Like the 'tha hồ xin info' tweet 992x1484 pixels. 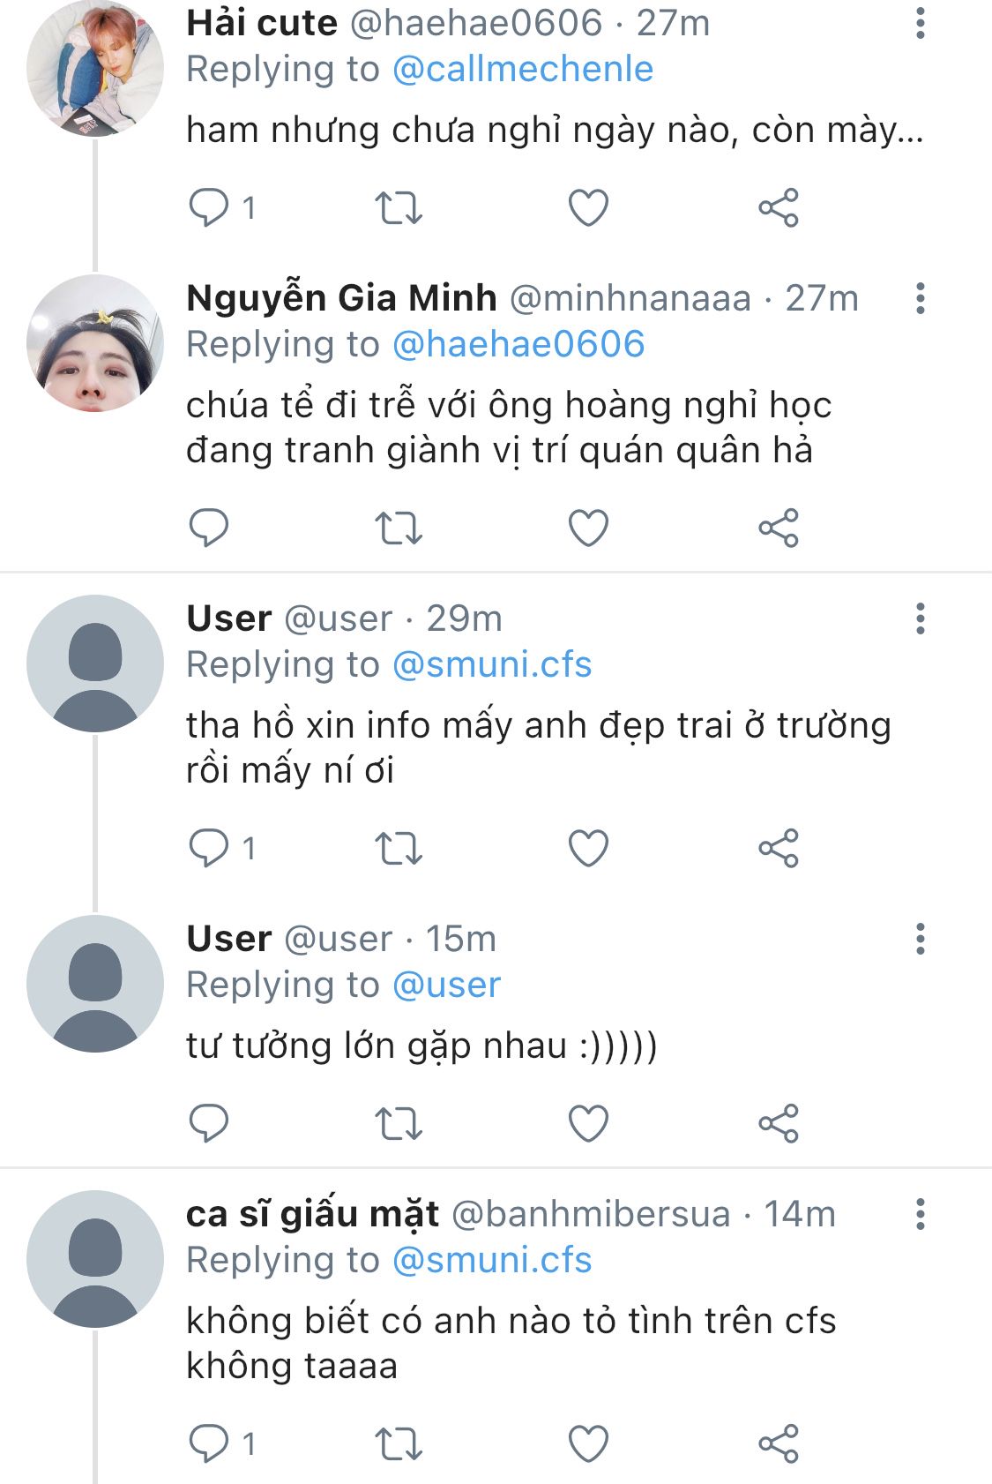(588, 849)
